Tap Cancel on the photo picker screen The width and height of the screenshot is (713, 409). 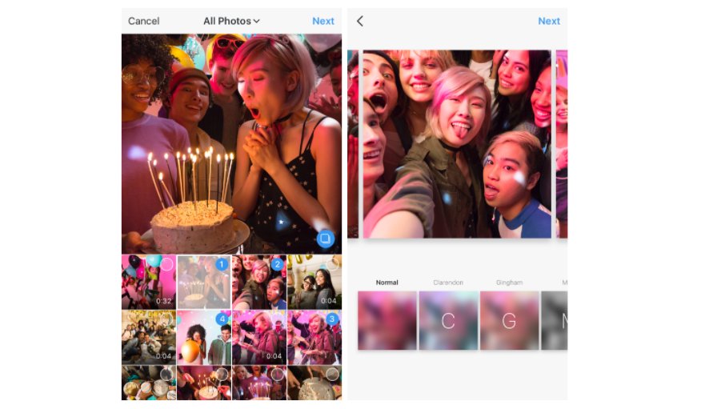coord(144,21)
